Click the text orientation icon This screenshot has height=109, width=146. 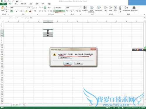pyautogui.click(x=48, y=8)
